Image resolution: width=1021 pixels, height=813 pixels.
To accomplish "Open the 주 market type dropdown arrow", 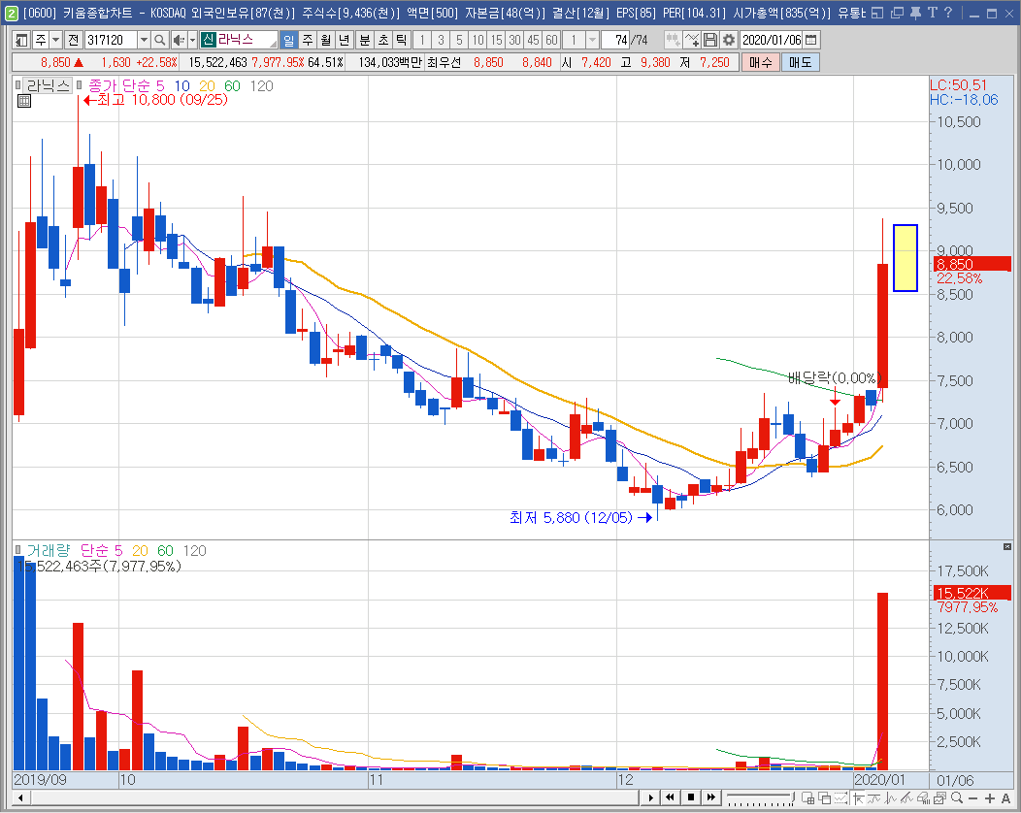I will (x=56, y=41).
